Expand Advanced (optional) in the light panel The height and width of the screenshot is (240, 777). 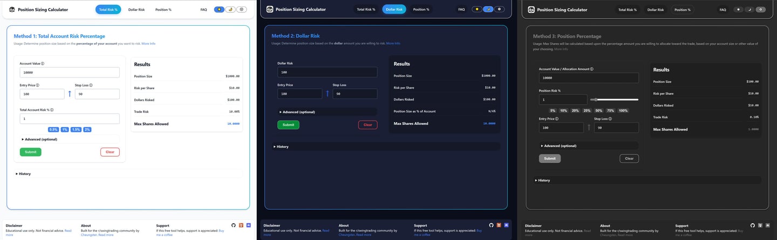70,139
